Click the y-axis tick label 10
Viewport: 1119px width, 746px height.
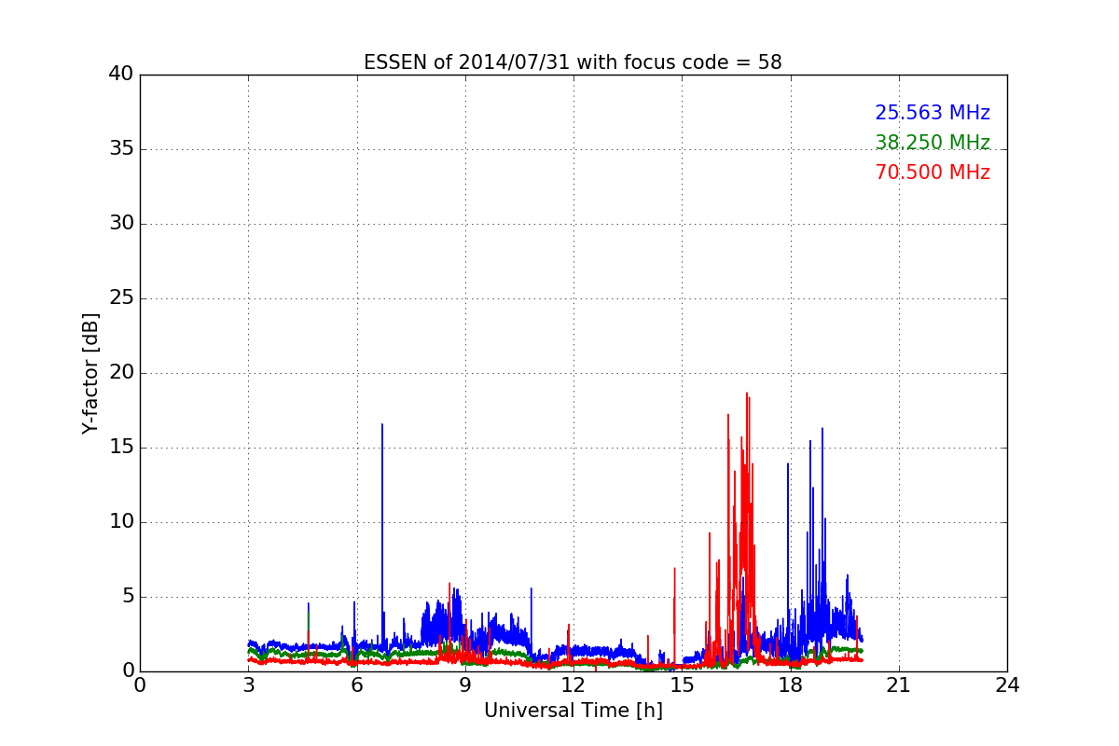[x=121, y=521]
